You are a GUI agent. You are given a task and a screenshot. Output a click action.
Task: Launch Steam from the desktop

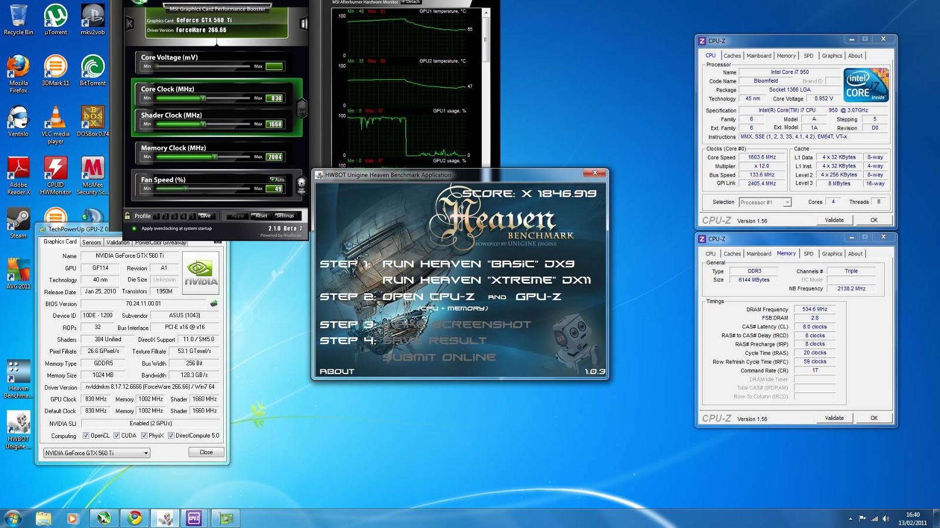(18, 224)
